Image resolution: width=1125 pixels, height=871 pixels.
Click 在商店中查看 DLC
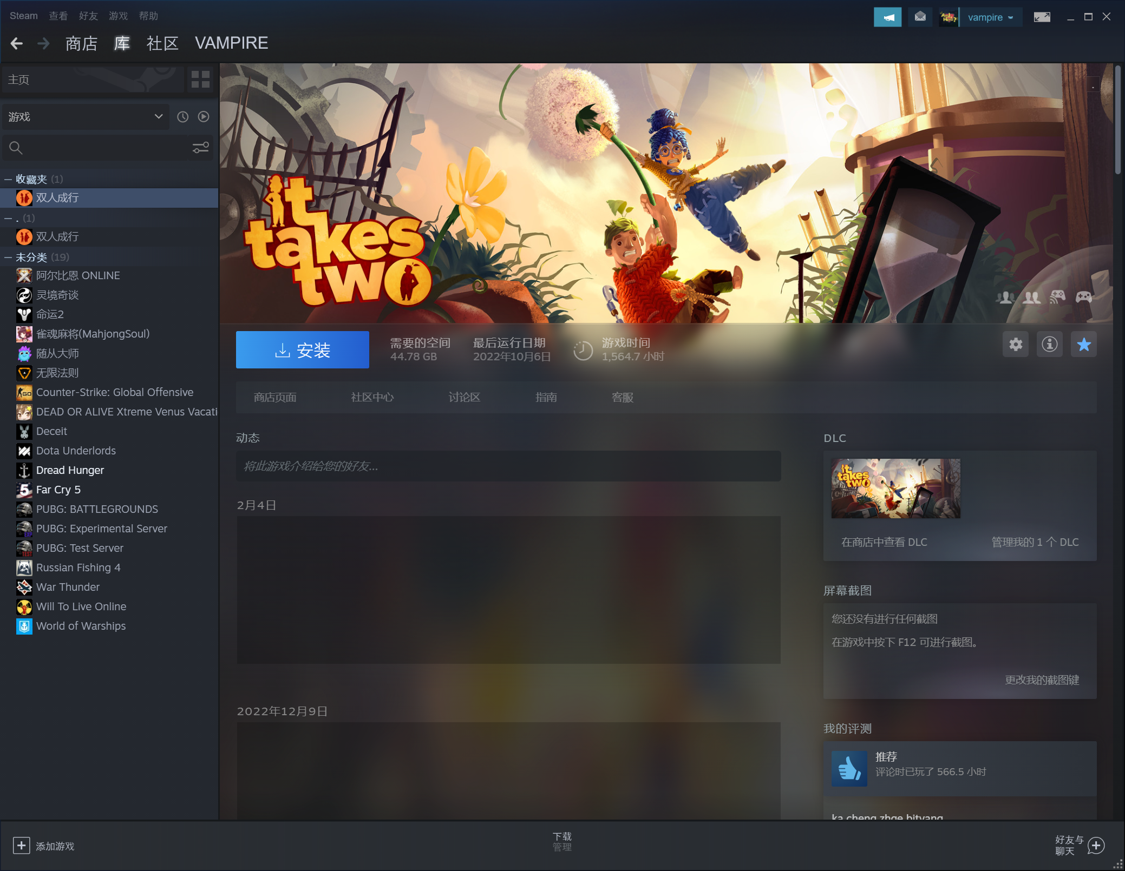(x=884, y=542)
